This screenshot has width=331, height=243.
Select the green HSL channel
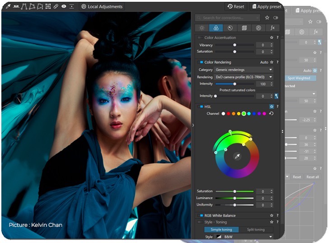[244, 113]
